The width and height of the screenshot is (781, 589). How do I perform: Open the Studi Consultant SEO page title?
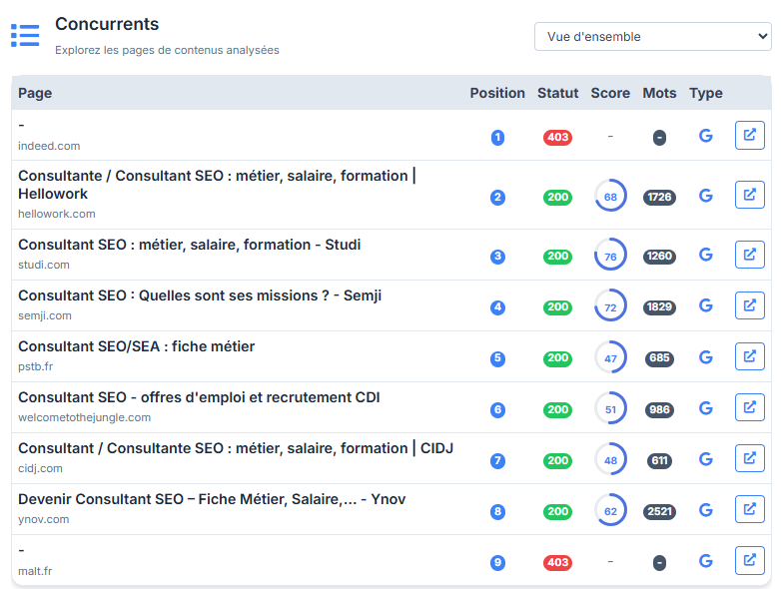(190, 245)
